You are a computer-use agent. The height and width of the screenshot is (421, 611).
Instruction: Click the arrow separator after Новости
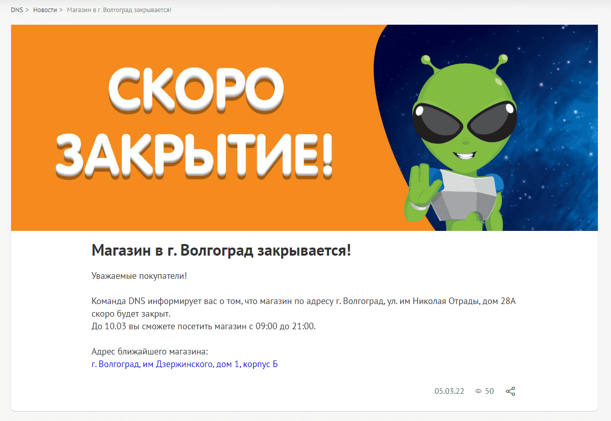coord(61,10)
